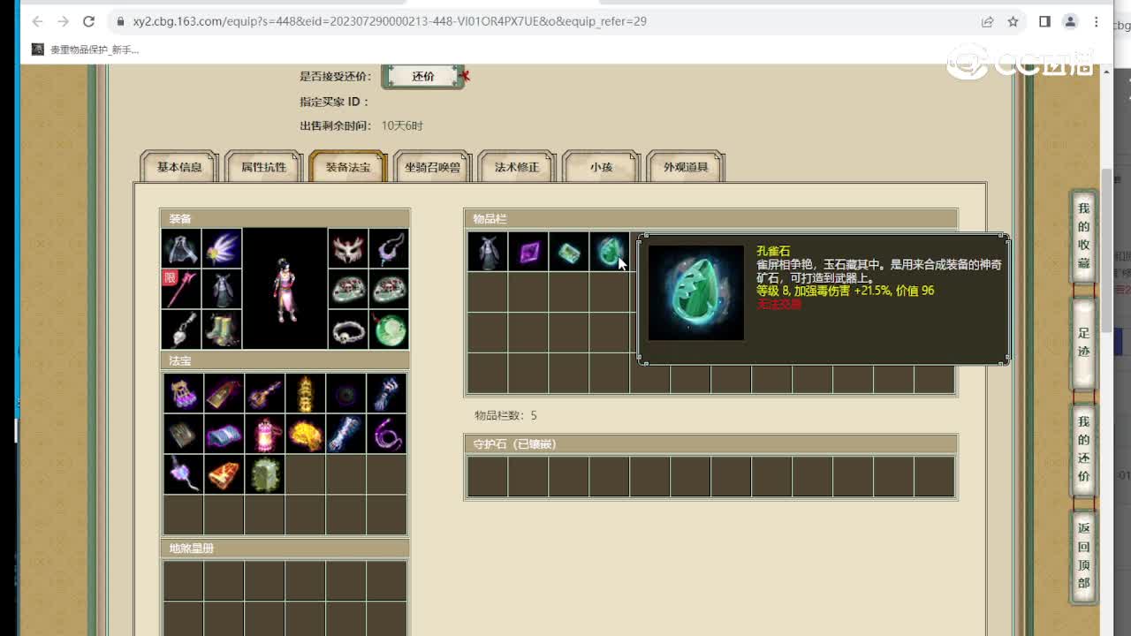
Task: Select the cape armor in equipment grid
Action: (181, 248)
